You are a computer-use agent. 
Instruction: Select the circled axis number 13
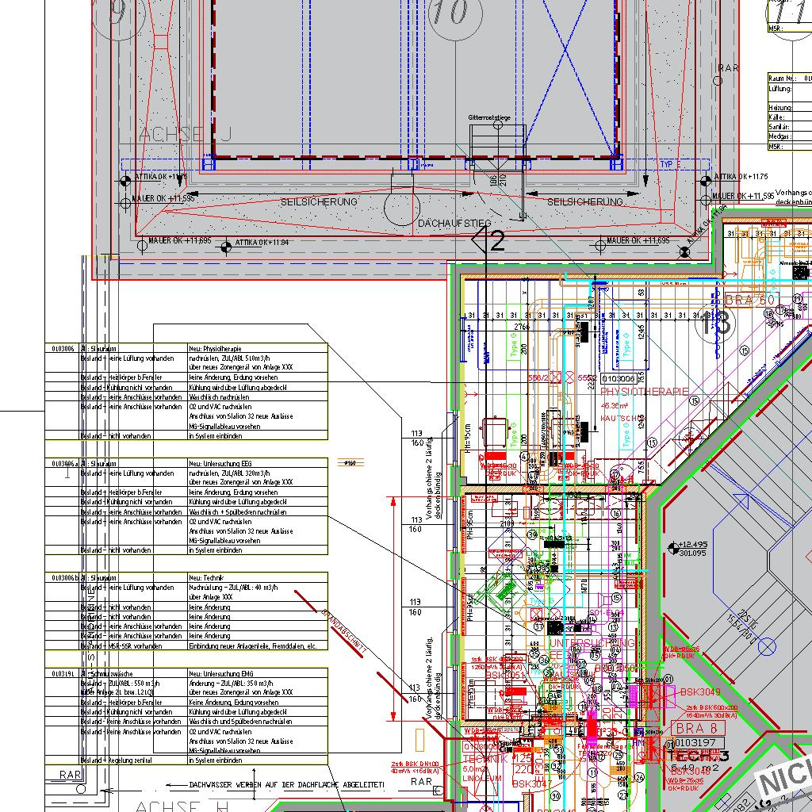tap(712, 322)
